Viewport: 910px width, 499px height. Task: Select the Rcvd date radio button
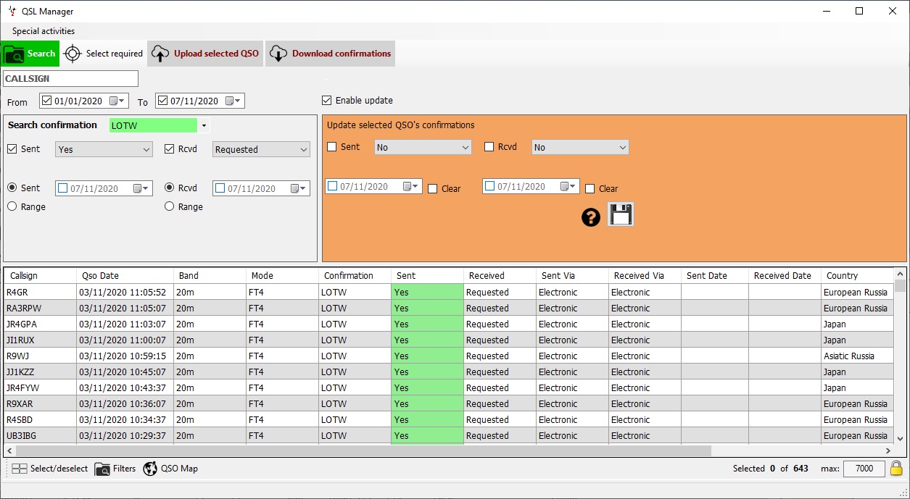click(169, 188)
